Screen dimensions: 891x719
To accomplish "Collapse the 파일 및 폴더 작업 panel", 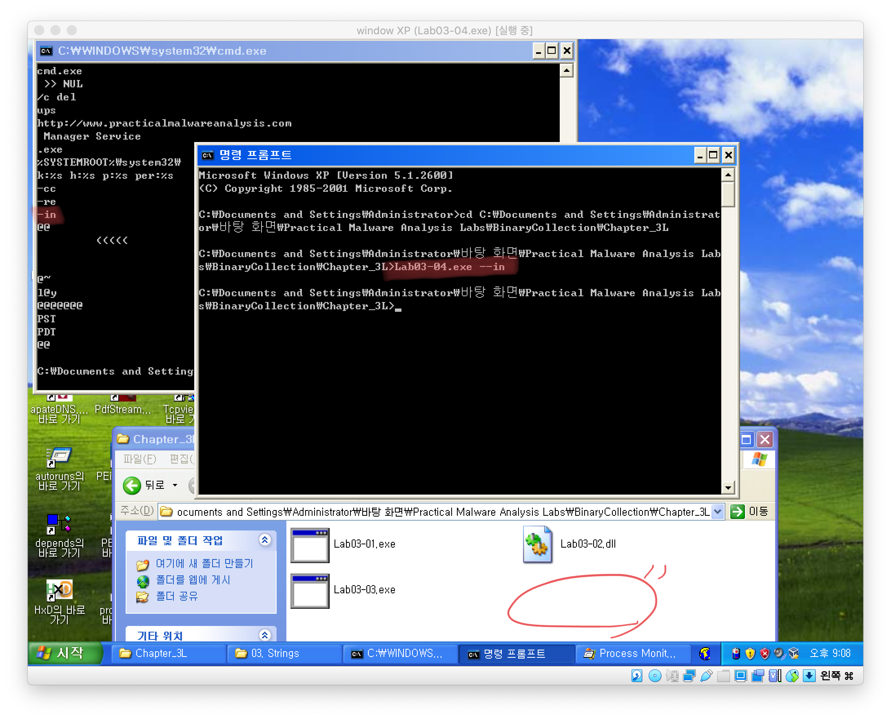I will (265, 540).
